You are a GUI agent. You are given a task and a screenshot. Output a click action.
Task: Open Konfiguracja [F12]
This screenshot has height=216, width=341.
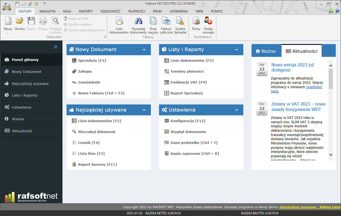click(185, 121)
